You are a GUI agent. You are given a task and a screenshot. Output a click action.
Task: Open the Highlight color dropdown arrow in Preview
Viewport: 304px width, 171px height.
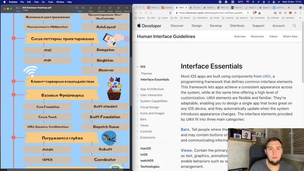coord(104,8)
